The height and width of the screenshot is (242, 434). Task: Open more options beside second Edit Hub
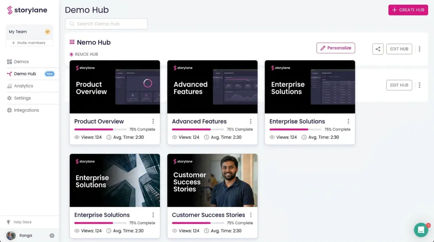pyautogui.click(x=420, y=85)
